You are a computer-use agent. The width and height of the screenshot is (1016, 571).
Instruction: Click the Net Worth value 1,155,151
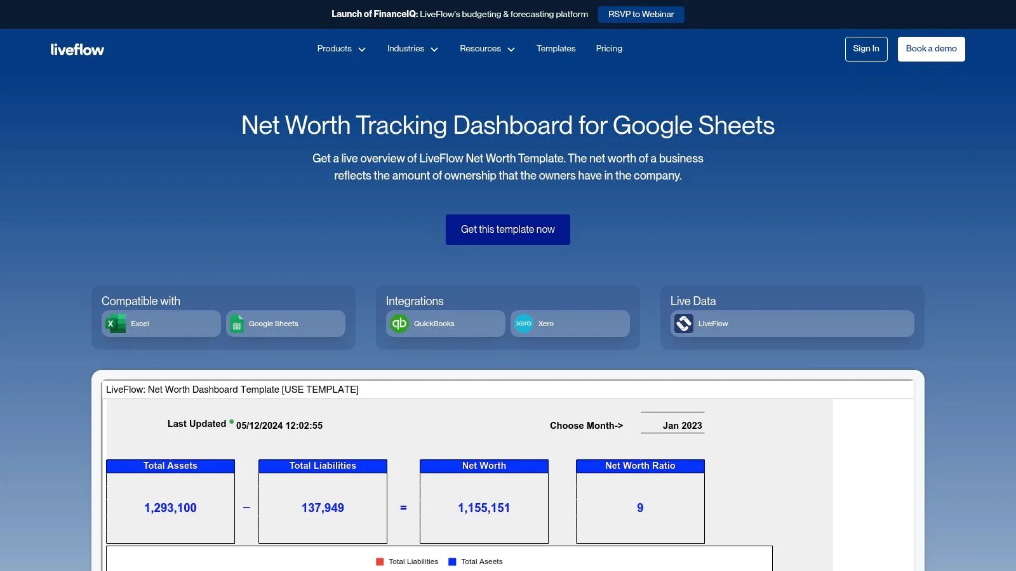click(484, 508)
